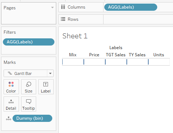
Task: Click the Sheet 1 title
Action: (x=75, y=36)
